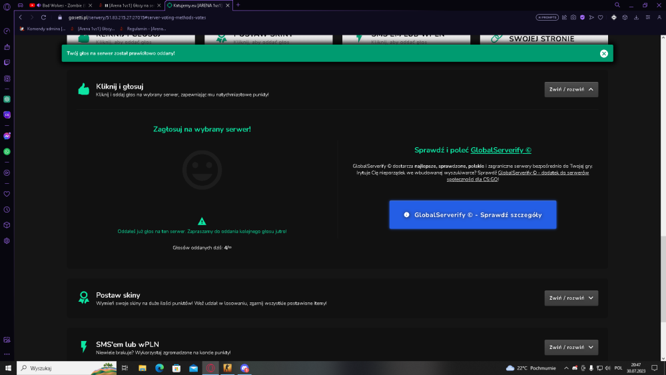Open Regulamin - [Arena bookmark
The width and height of the screenshot is (666, 375).
click(x=143, y=29)
